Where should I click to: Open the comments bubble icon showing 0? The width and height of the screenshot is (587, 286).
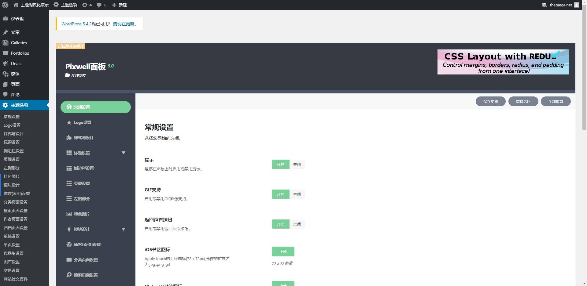coord(102,5)
